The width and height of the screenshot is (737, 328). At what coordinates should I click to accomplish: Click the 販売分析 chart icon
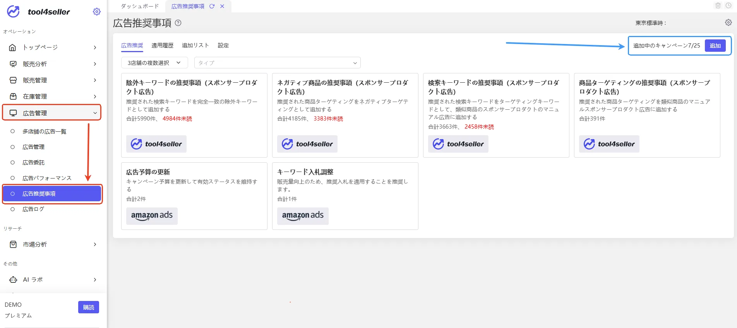coord(13,64)
